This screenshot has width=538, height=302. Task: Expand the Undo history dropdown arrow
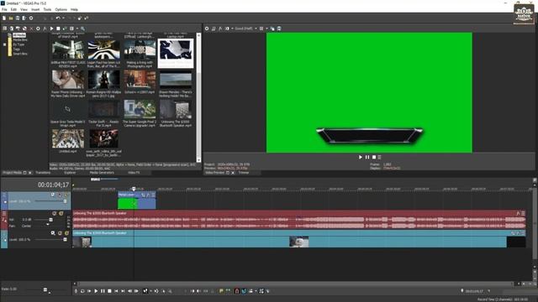(x=63, y=18)
